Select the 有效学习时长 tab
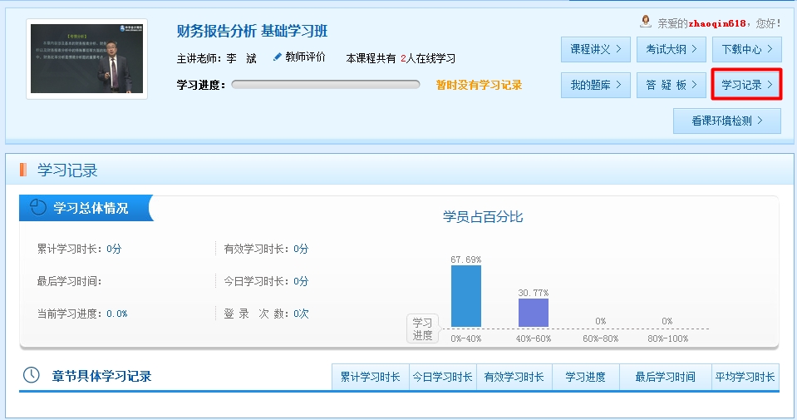Image resolution: width=797 pixels, height=420 pixels. pyautogui.click(x=514, y=377)
